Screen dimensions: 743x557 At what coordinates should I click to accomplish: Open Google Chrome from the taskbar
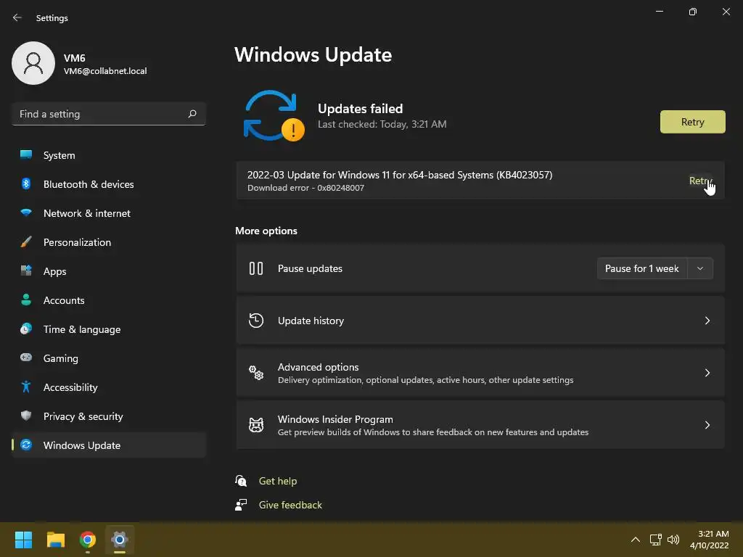tap(87, 540)
